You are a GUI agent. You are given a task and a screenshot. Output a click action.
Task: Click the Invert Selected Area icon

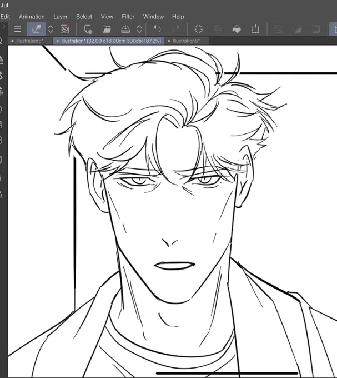[297, 29]
